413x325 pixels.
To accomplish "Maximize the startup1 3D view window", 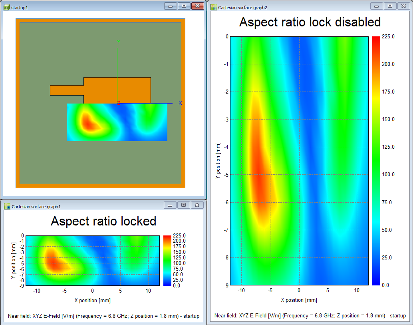I will [x=183, y=6].
